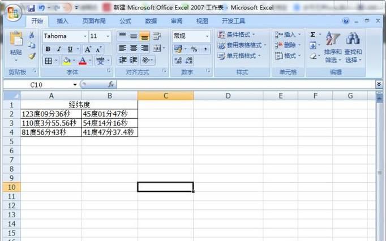Undo the last action
Viewport: 386px width, 241px height.
(41, 8)
